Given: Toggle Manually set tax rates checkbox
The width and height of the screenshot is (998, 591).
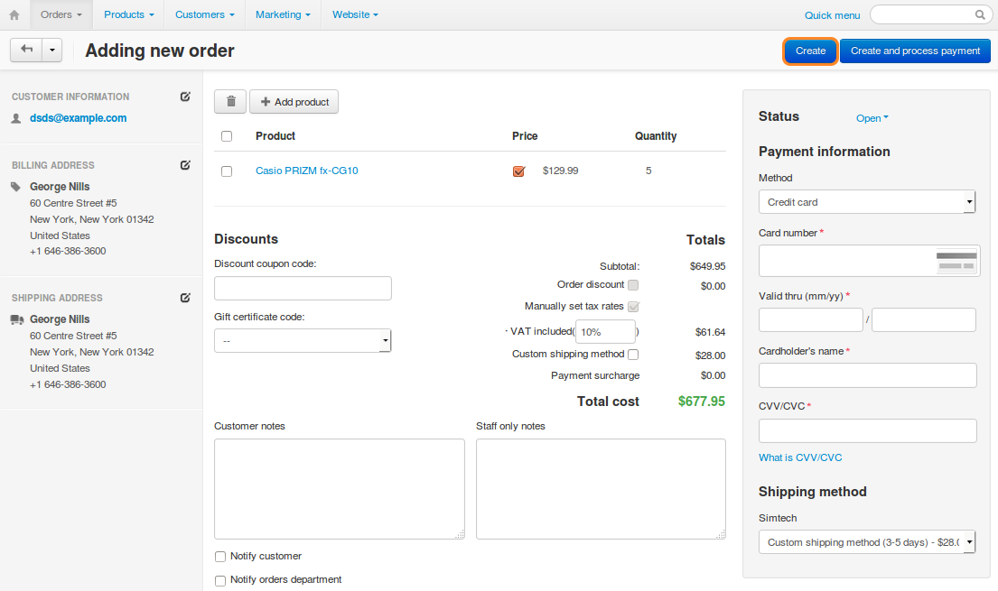Looking at the screenshot, I should tap(632, 307).
